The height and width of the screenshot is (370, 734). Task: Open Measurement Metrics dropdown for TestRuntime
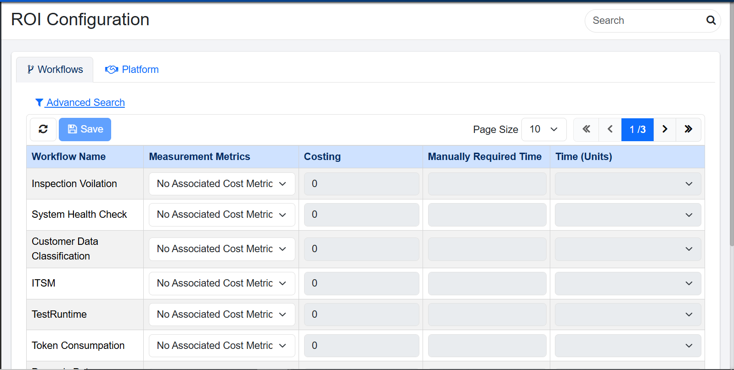click(x=221, y=315)
